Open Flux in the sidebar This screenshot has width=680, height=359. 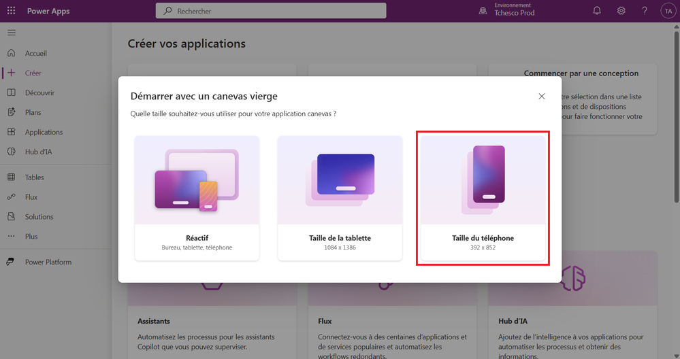pos(31,197)
